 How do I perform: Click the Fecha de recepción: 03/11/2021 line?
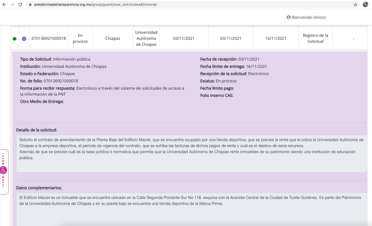click(x=230, y=59)
